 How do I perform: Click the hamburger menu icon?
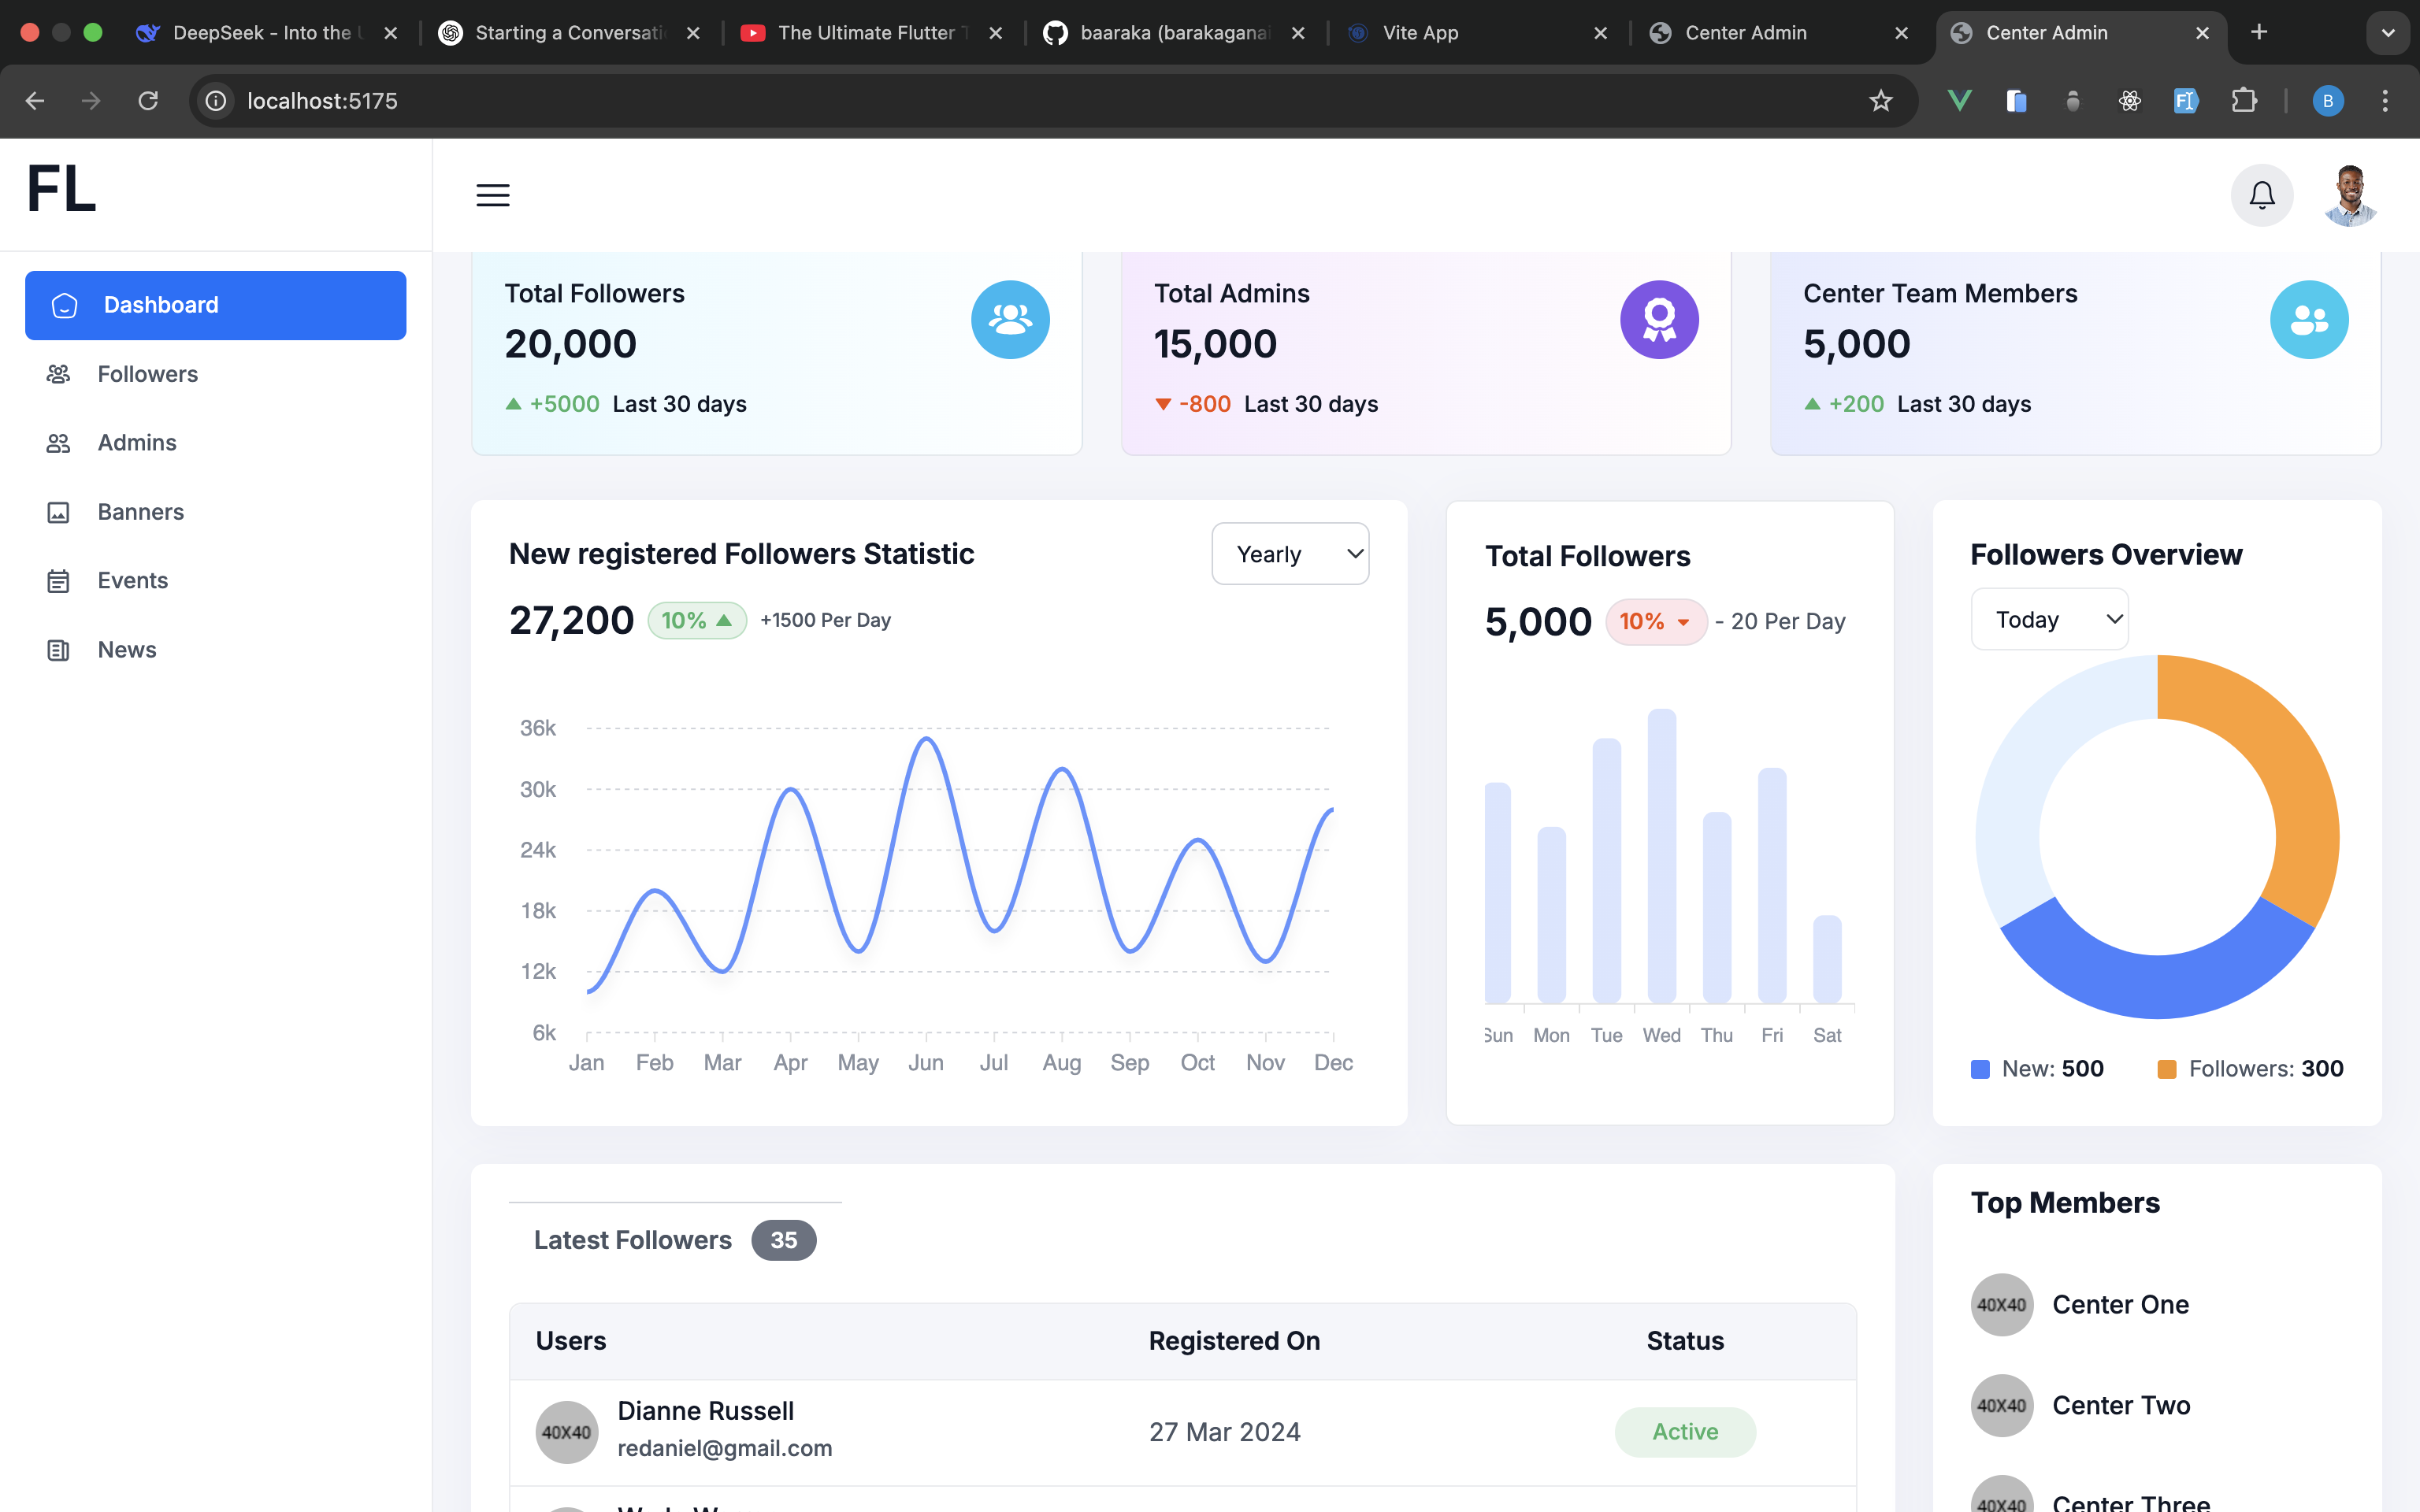click(x=493, y=195)
